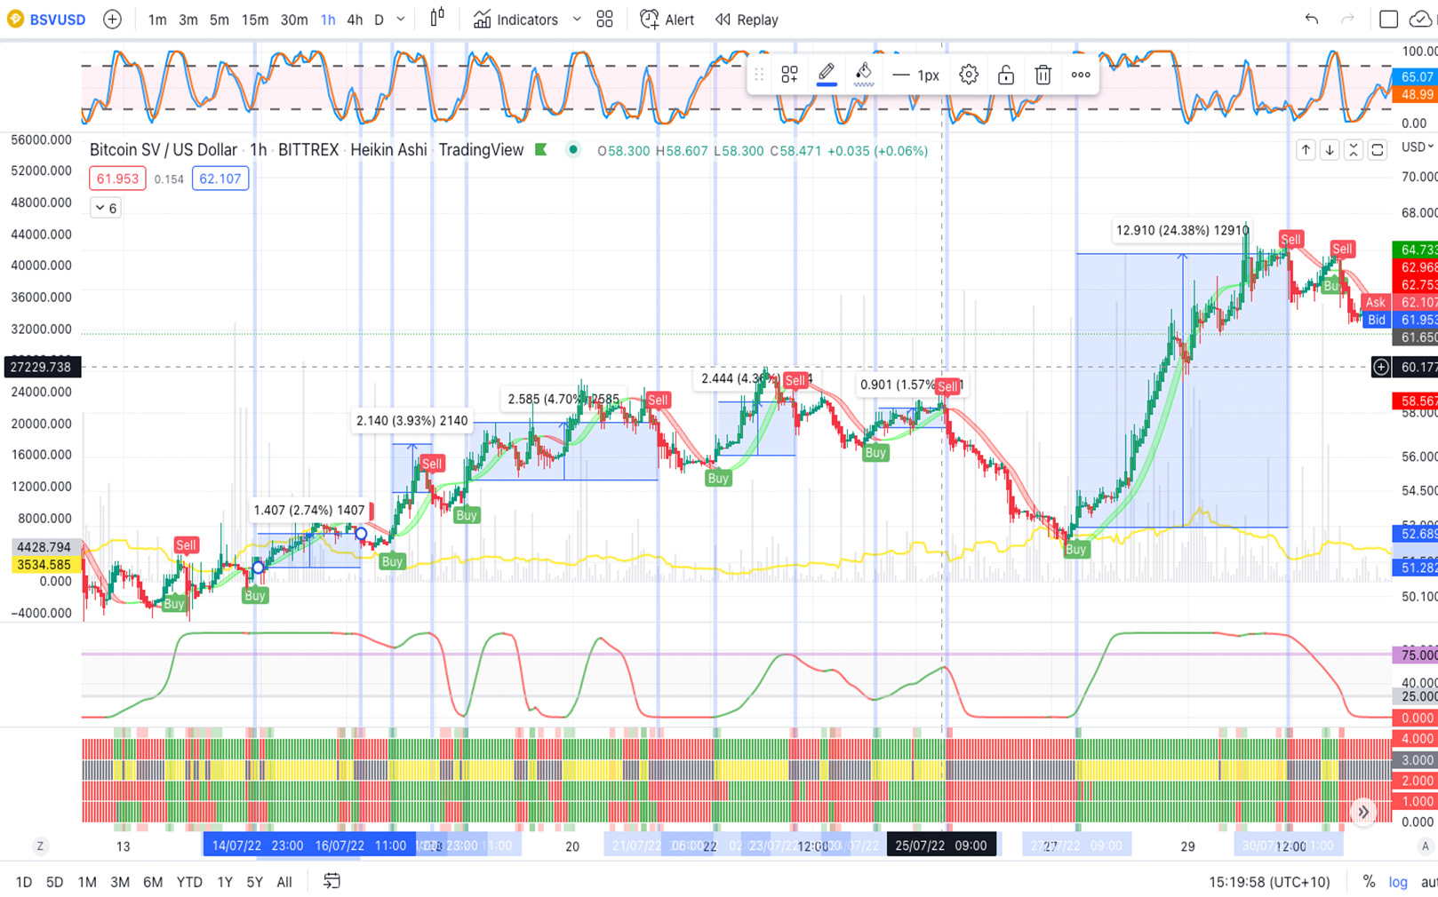Open drawing settings gear

click(969, 75)
